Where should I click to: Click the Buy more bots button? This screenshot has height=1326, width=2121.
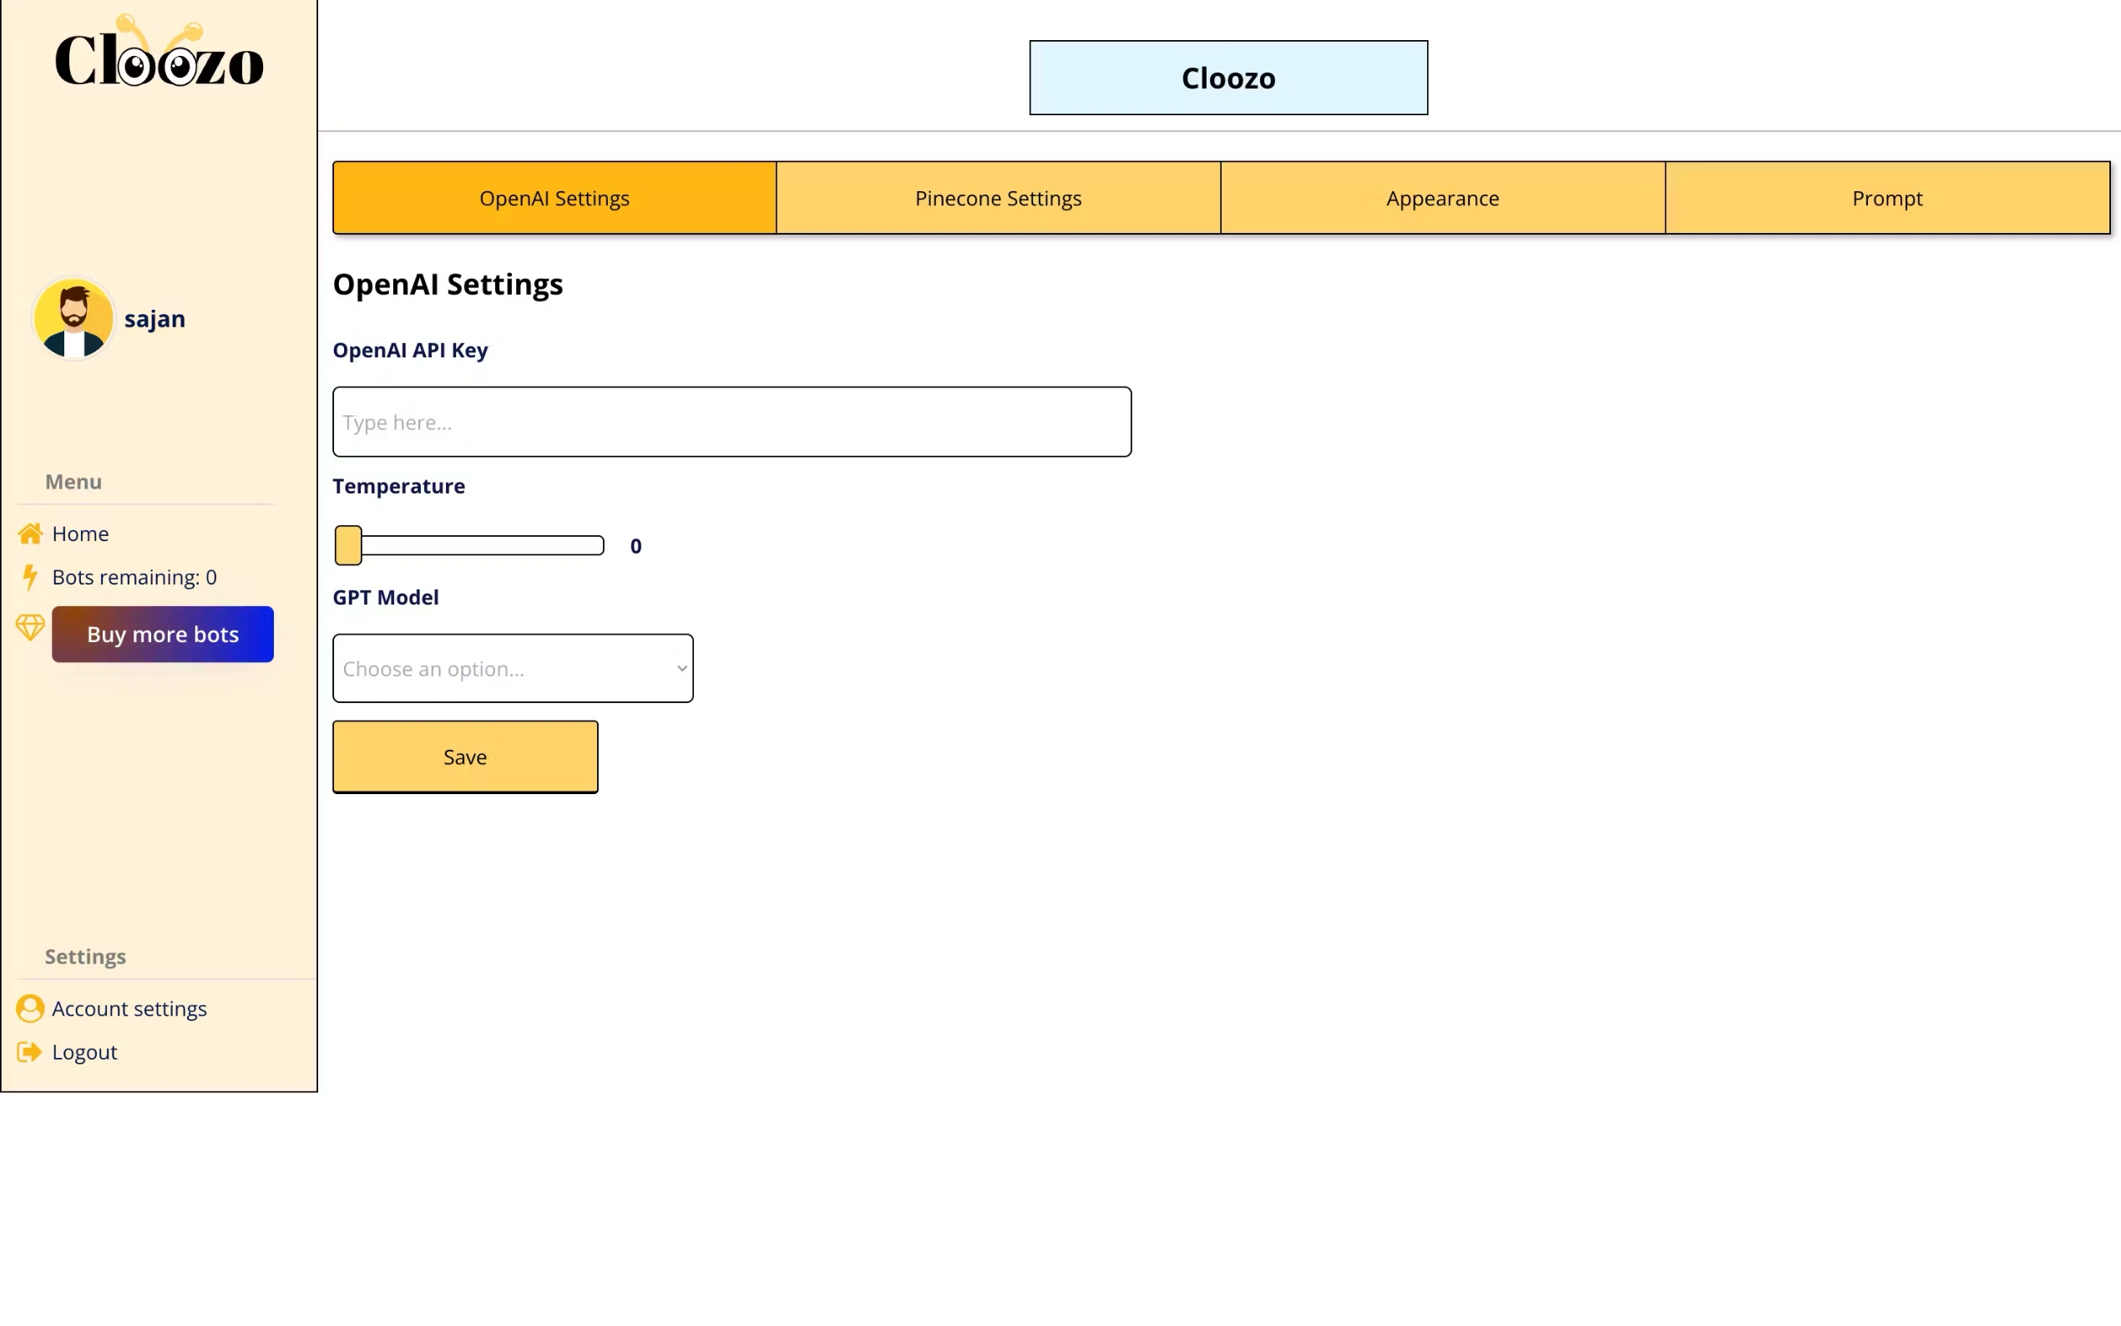coord(163,634)
